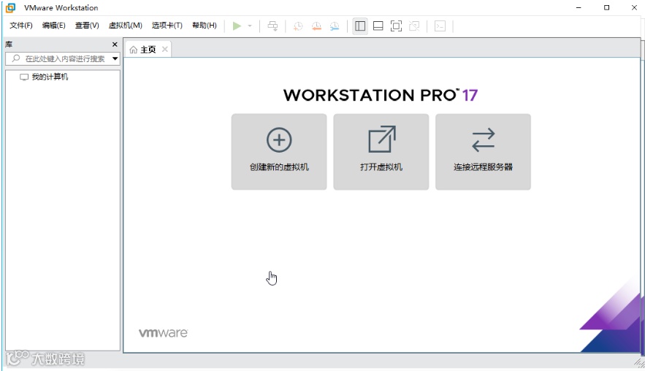Click the Send Ctrl+Alt+Del toolbar icon
Viewport: 645px width, 371px height.
click(x=272, y=26)
